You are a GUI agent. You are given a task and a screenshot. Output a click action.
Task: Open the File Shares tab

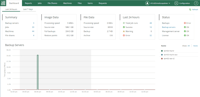[52, 3]
